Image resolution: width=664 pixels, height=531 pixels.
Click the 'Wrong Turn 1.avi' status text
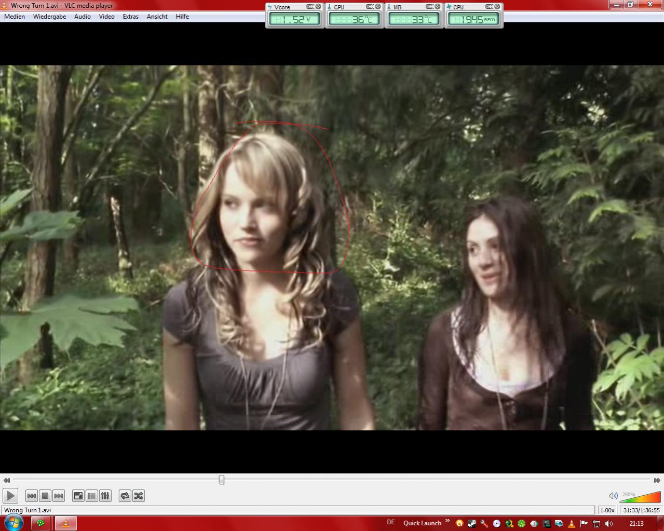coord(27,510)
